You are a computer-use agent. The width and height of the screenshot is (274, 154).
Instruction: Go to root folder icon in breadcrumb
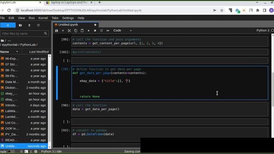pos(2,41)
